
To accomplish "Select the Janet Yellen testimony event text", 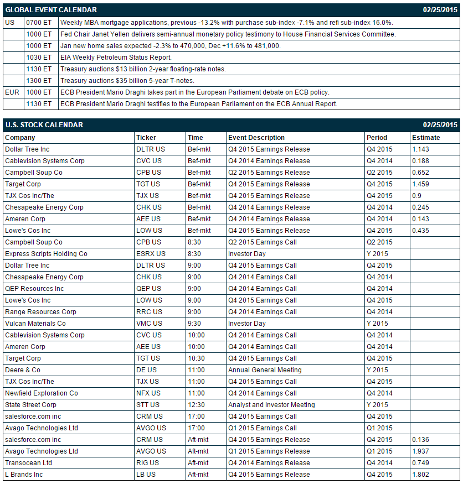I will coord(228,34).
